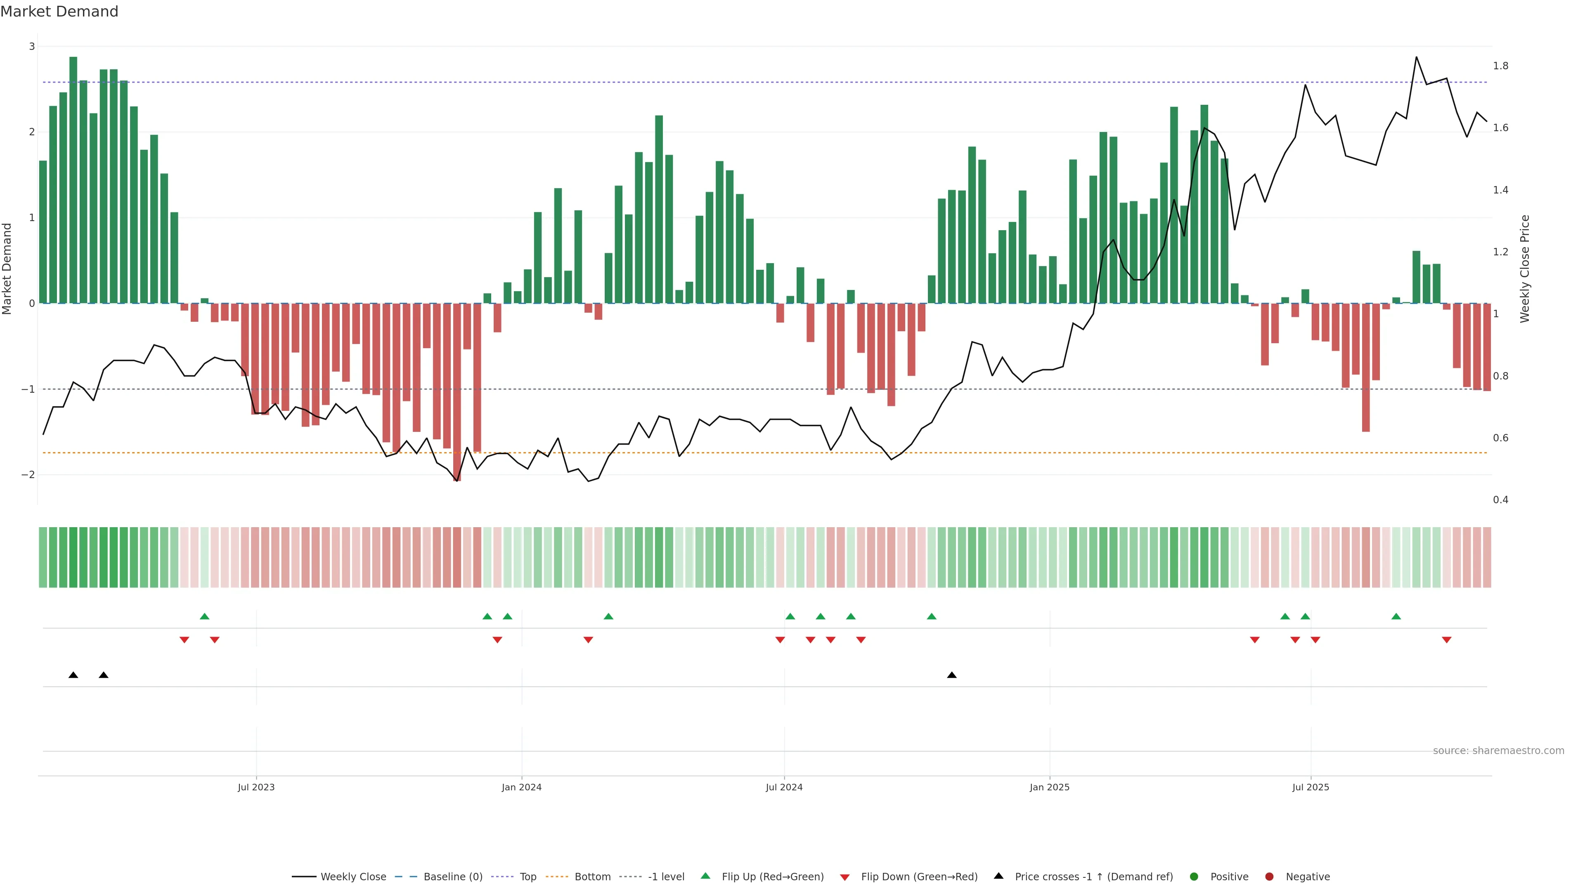Click the darkest green heatmap strip cell
The image size is (1585, 891).
click(73, 557)
